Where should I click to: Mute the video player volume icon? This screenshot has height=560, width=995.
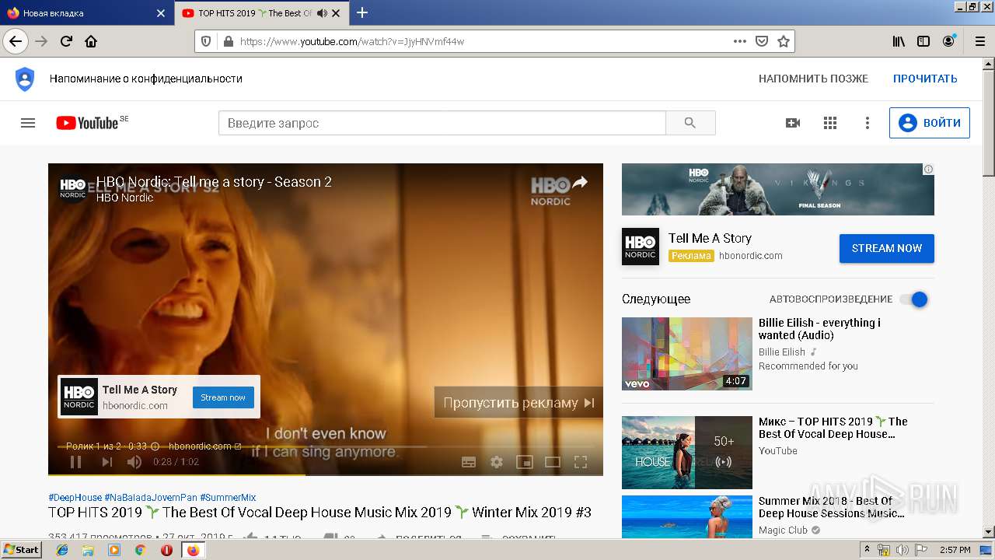coord(134,462)
